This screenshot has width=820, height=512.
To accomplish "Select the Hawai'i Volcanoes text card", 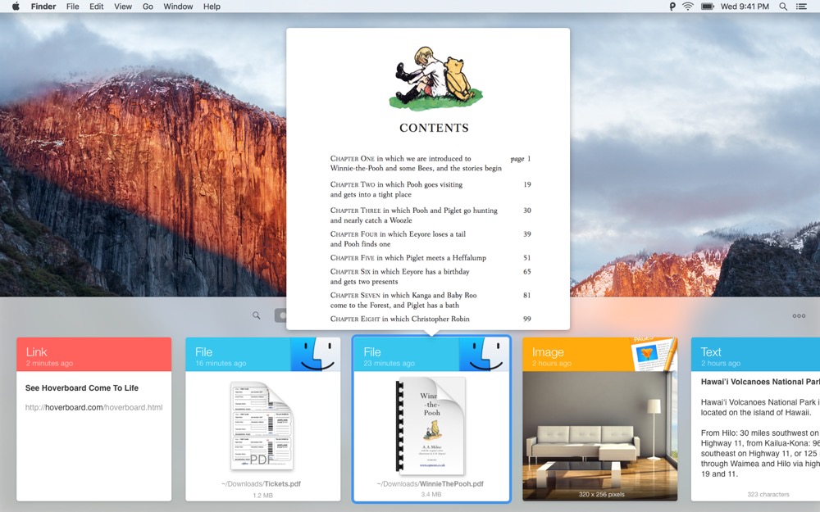I will [x=756, y=419].
